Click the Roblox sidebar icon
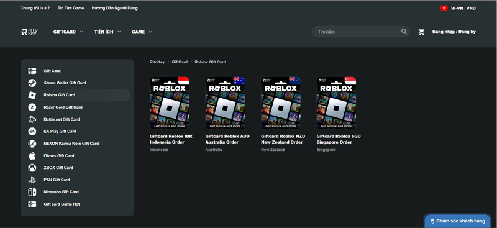Image resolution: width=497 pixels, height=228 pixels. (x=32, y=95)
